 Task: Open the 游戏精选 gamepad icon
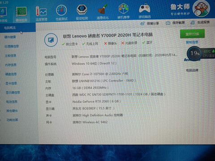tap(144, 11)
